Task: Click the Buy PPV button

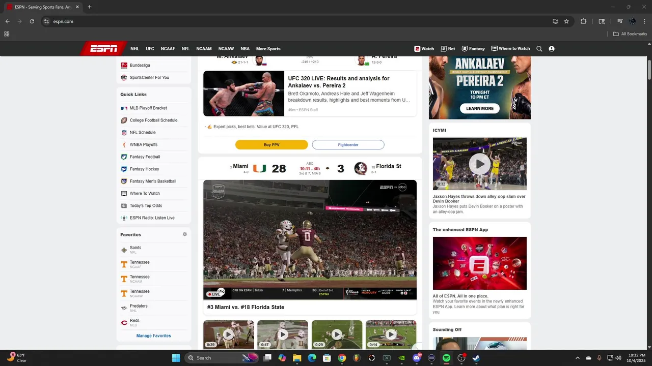Action: (x=271, y=145)
